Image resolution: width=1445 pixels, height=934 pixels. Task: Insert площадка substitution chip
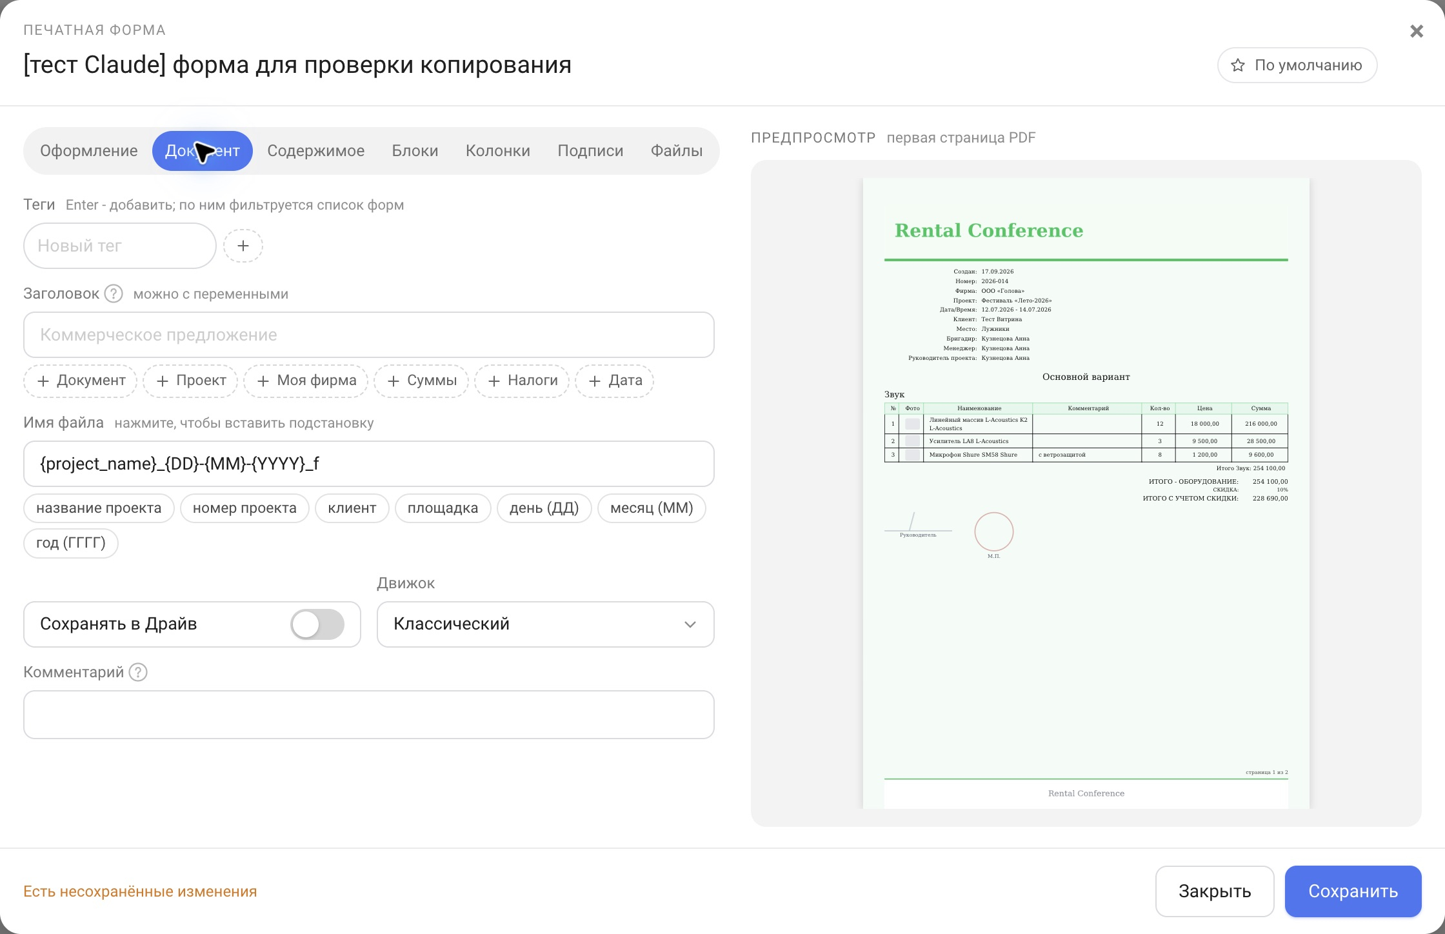443,508
